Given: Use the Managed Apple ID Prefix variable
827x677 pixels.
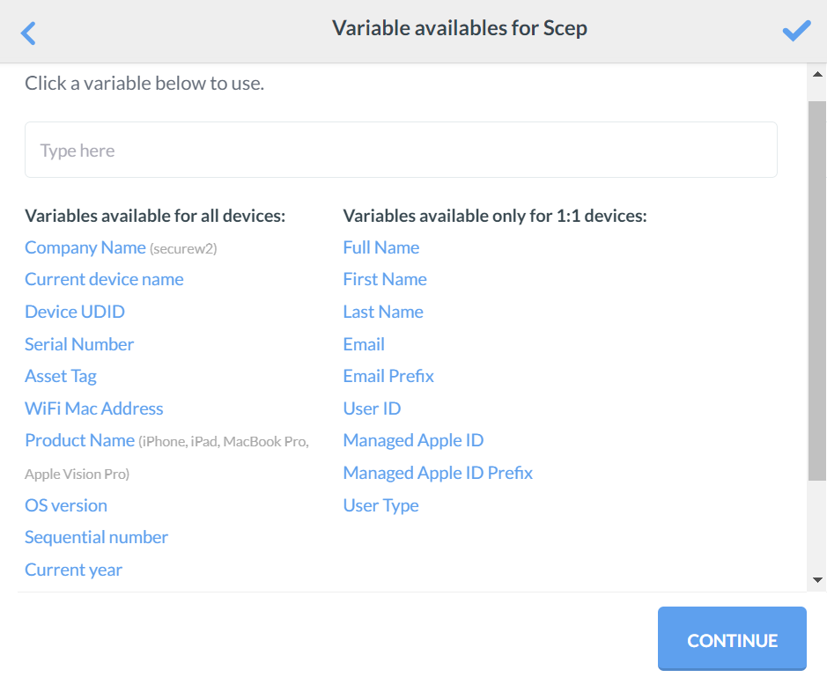Looking at the screenshot, I should click(x=438, y=473).
